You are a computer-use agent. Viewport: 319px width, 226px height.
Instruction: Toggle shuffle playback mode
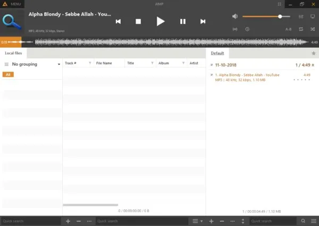pos(312,29)
